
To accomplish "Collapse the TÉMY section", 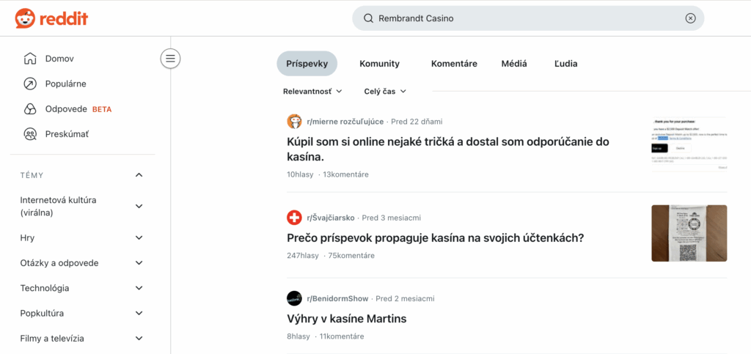I will click(x=139, y=175).
